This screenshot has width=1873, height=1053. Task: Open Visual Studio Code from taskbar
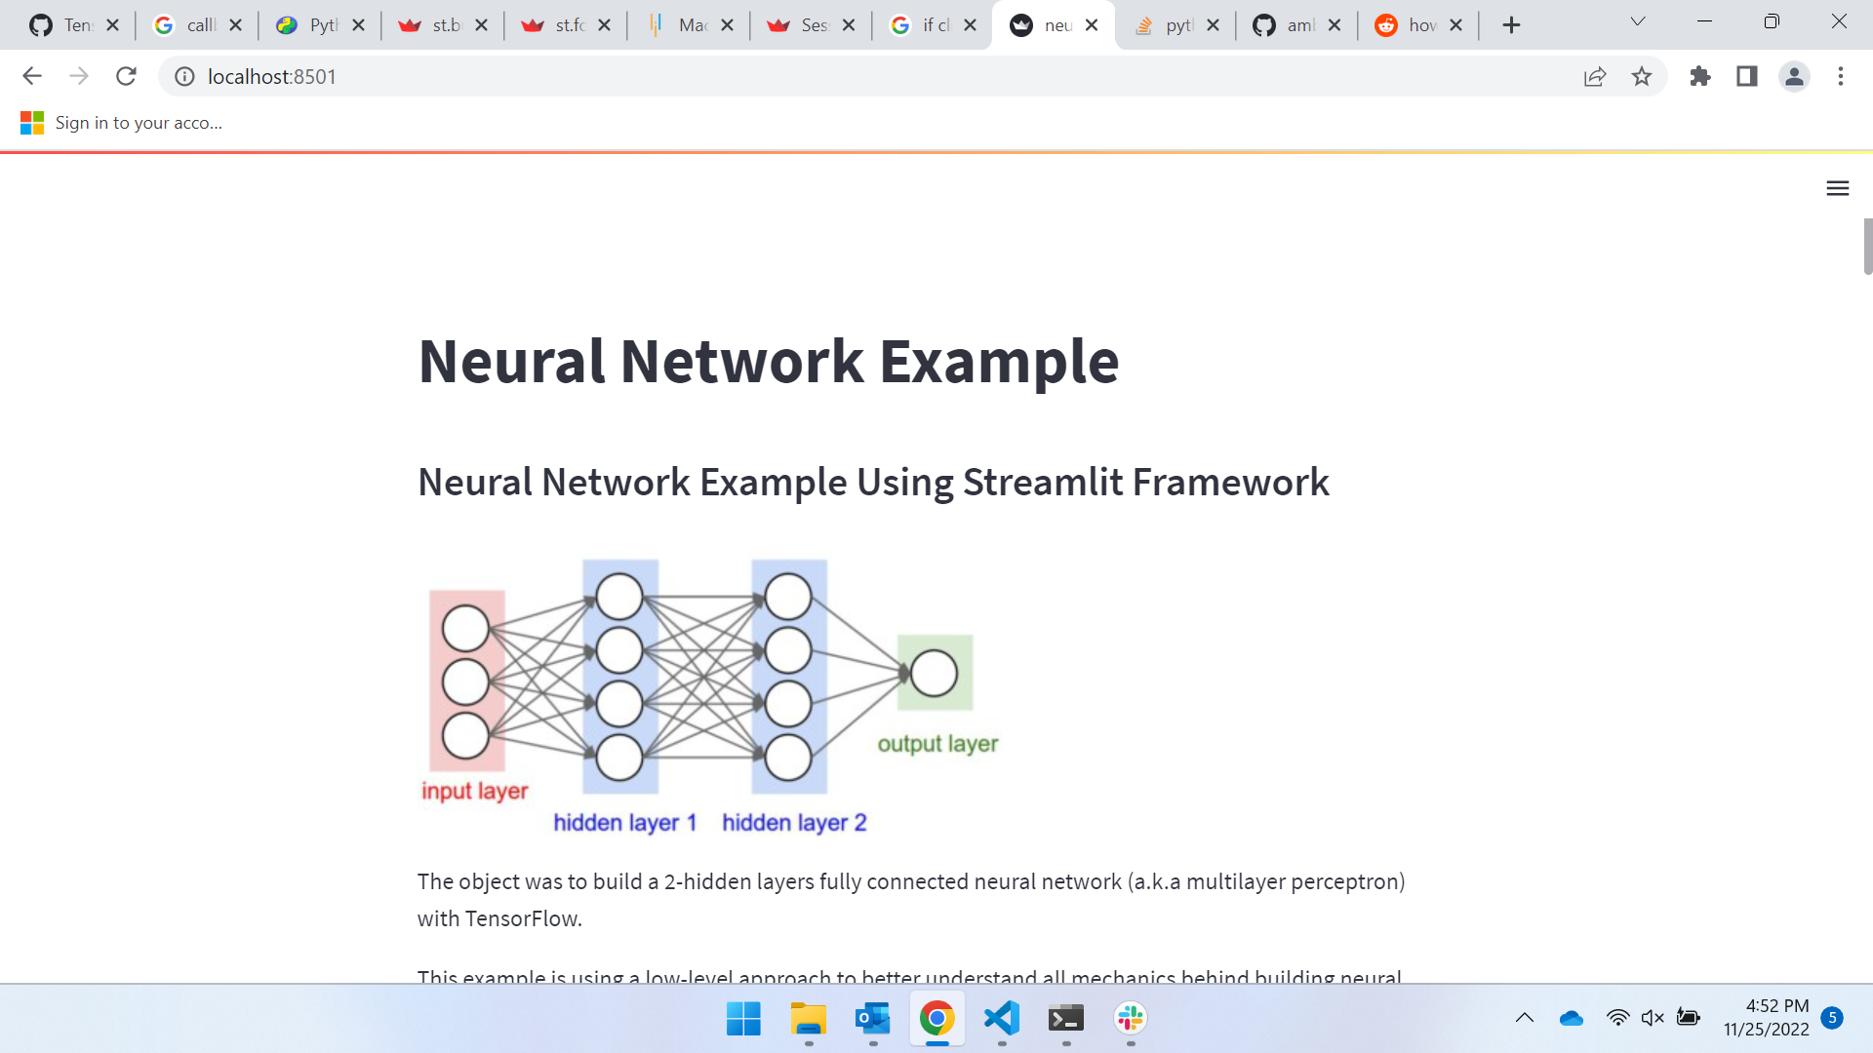(1002, 1019)
